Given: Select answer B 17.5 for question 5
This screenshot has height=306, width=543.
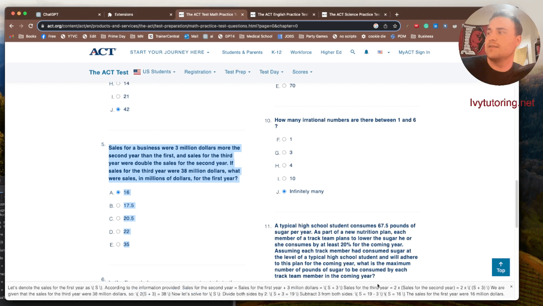Looking at the screenshot, I should (x=118, y=206).
